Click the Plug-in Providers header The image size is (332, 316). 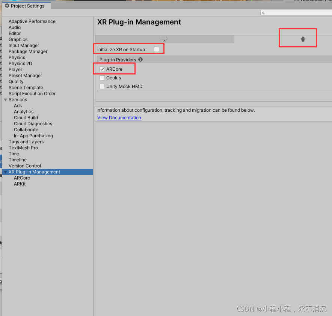click(118, 59)
